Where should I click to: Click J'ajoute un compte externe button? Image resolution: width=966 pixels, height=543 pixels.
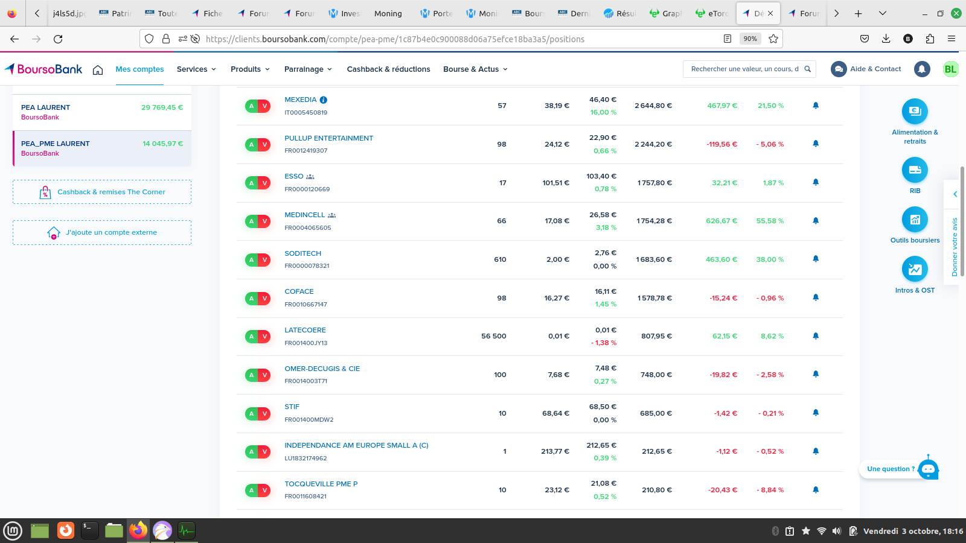click(102, 232)
